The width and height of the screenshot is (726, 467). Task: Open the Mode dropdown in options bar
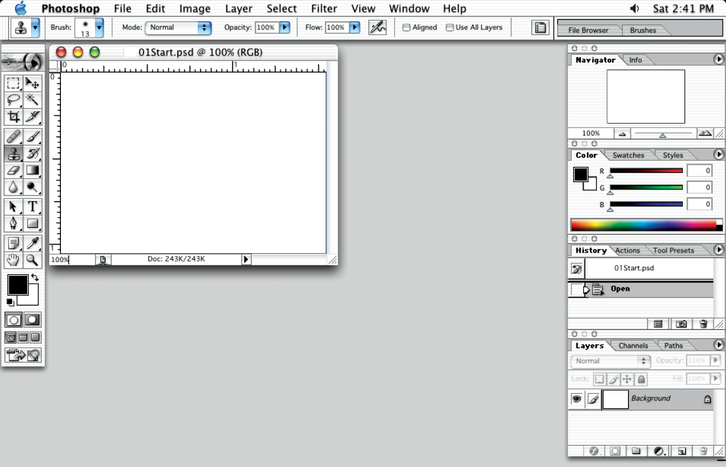tap(178, 27)
